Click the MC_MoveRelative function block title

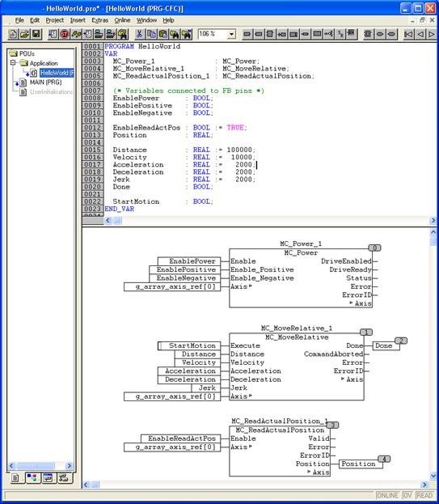(297, 337)
